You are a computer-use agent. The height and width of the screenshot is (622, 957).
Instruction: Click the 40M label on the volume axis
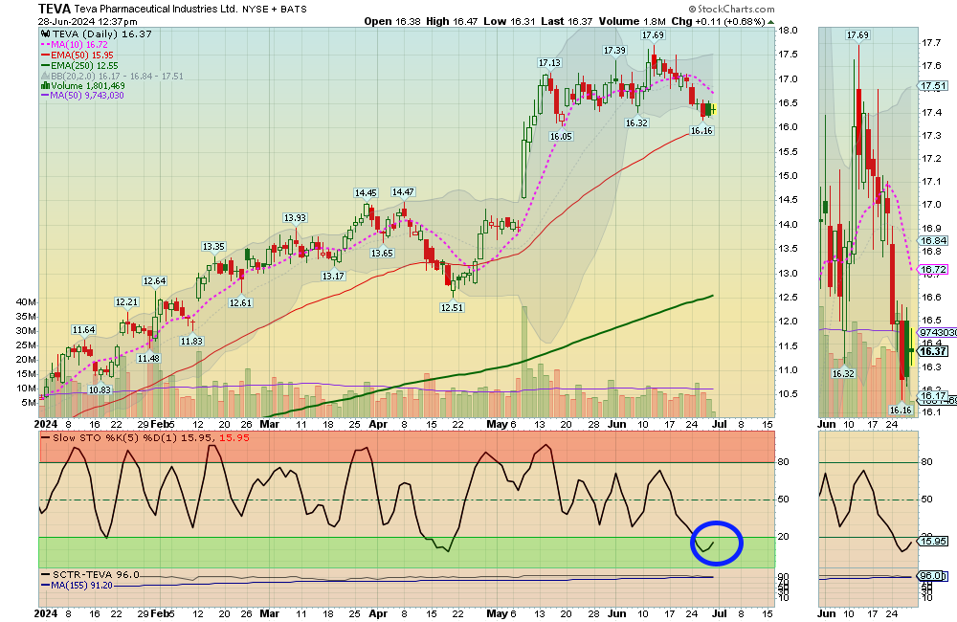pyautogui.click(x=26, y=302)
